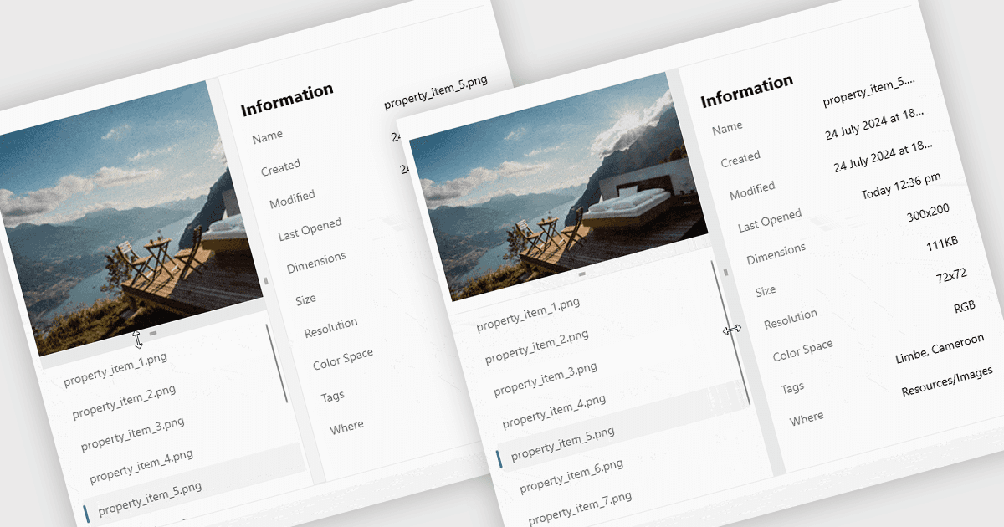Click the vertical splitter grip in front window

(726, 272)
